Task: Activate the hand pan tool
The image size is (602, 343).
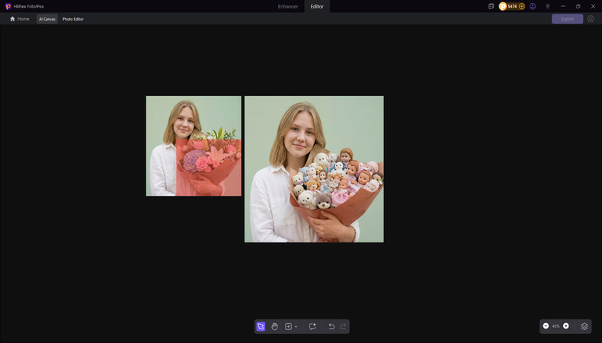Action: coord(274,326)
